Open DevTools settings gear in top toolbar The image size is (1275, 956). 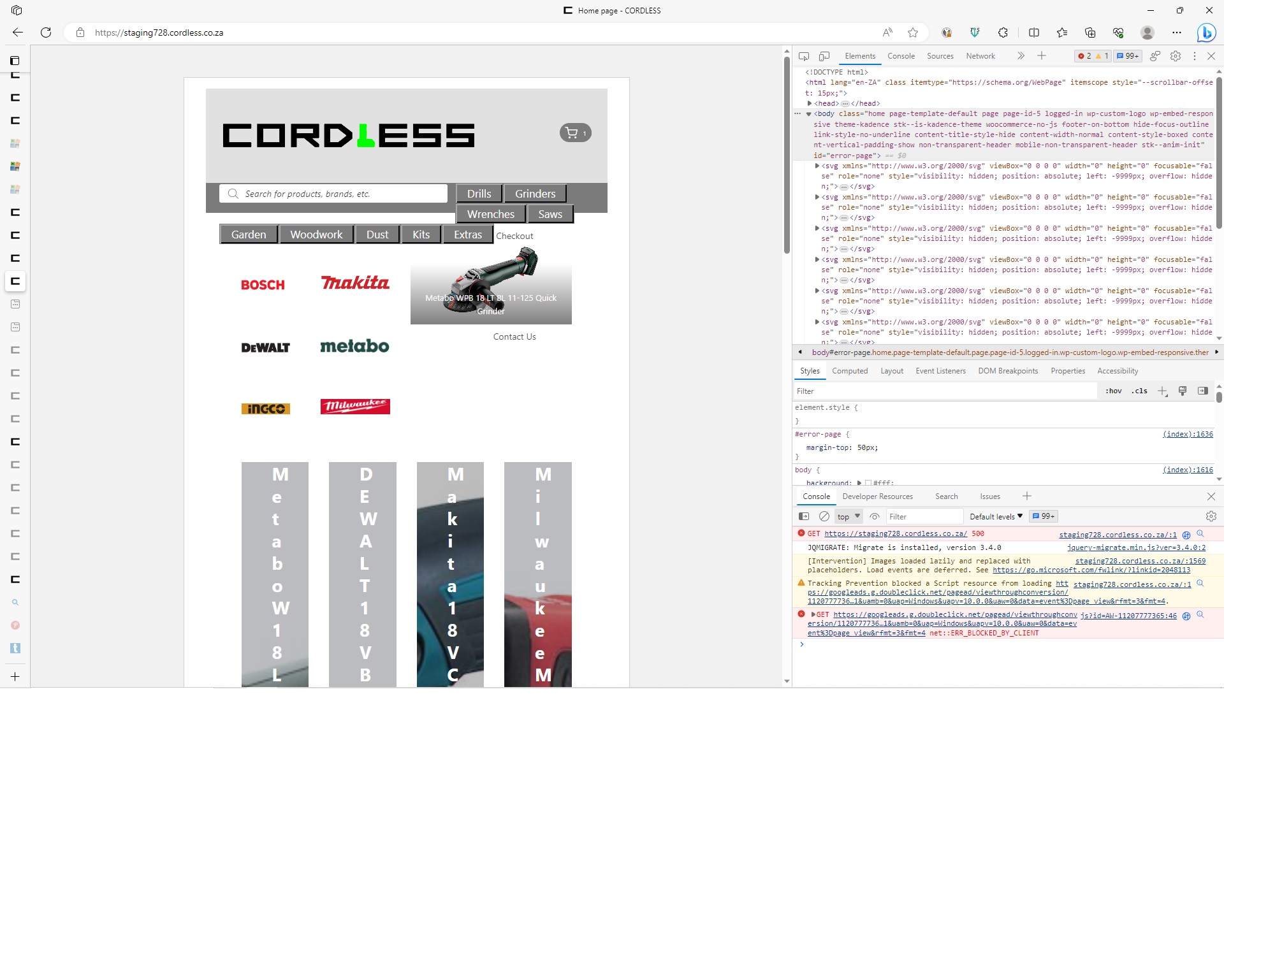1176,56
